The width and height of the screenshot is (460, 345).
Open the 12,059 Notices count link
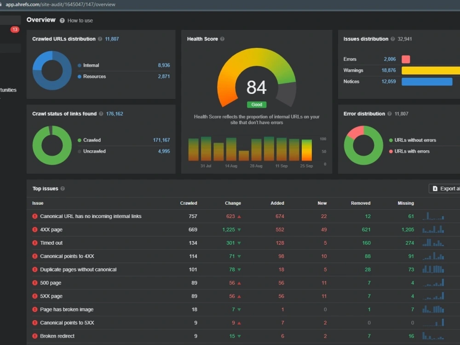(x=389, y=81)
